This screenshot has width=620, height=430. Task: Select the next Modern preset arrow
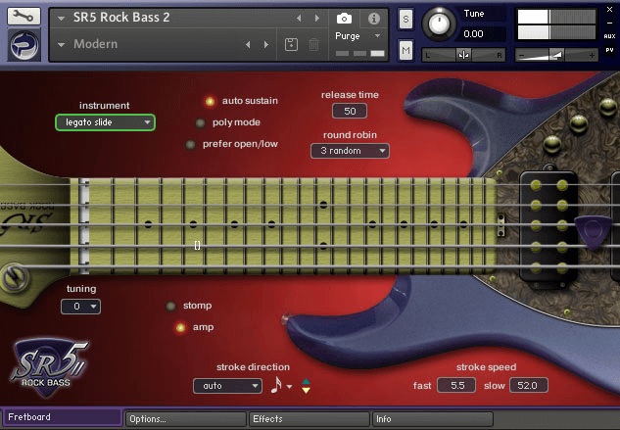(266, 44)
